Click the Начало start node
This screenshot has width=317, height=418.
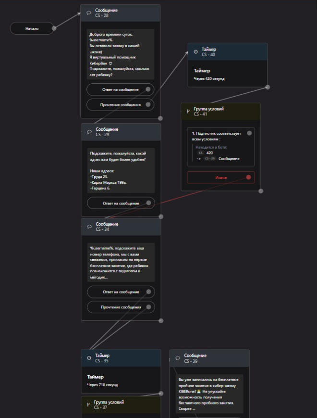pyautogui.click(x=32, y=28)
